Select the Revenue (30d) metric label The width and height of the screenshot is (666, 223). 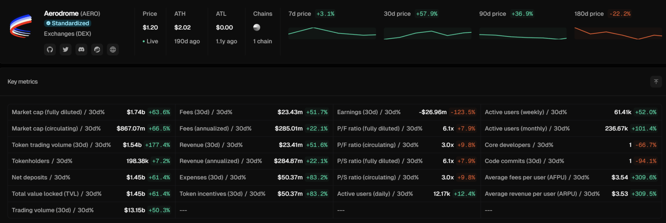pos(211,145)
